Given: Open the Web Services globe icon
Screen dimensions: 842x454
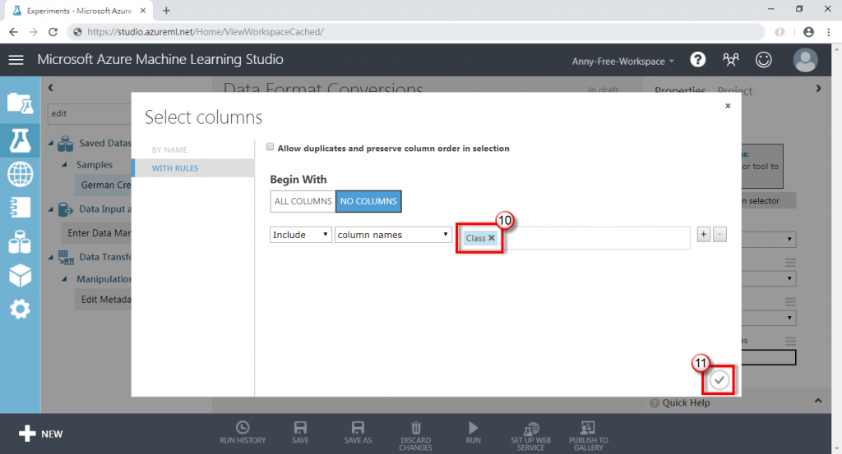Looking at the screenshot, I should click(20, 174).
